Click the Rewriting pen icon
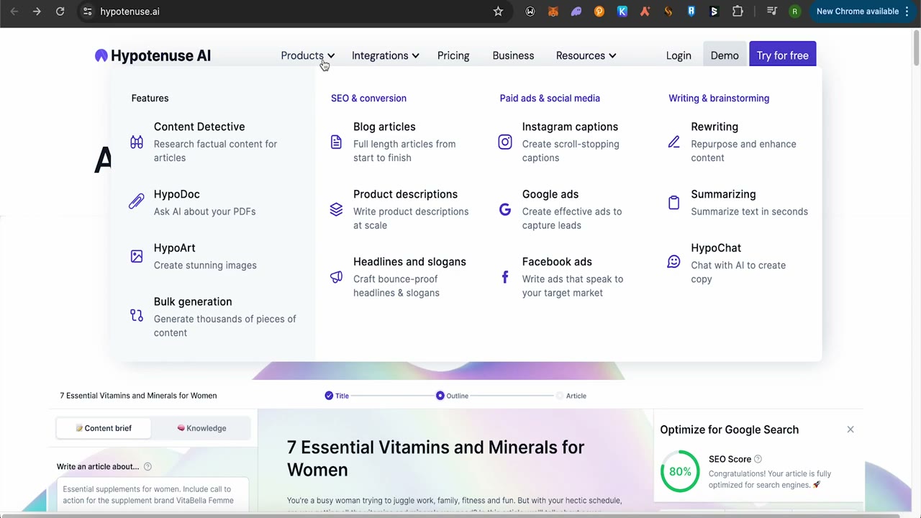Image resolution: width=921 pixels, height=518 pixels. 674,142
